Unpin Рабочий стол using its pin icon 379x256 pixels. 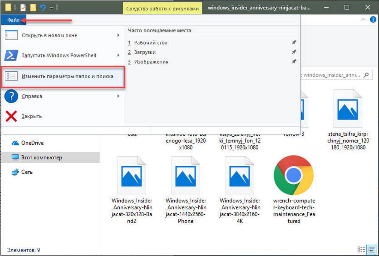(x=294, y=43)
